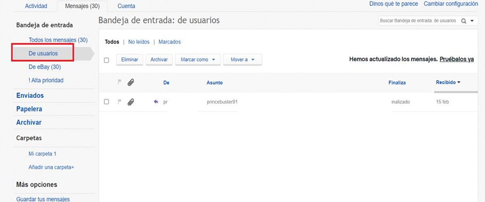Click the paperclip attachment column header icon
This screenshot has height=202, width=485.
click(x=131, y=82)
